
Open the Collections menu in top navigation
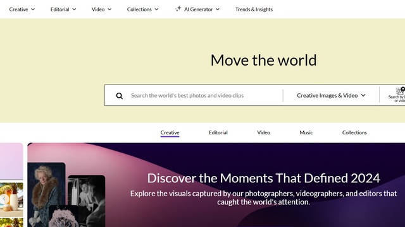[x=142, y=9]
